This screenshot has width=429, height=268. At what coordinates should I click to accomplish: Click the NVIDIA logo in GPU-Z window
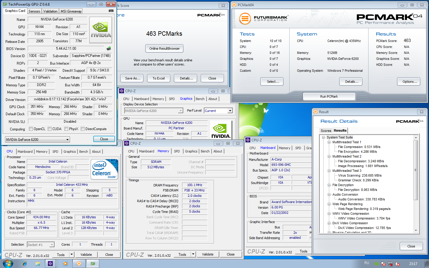click(x=101, y=30)
